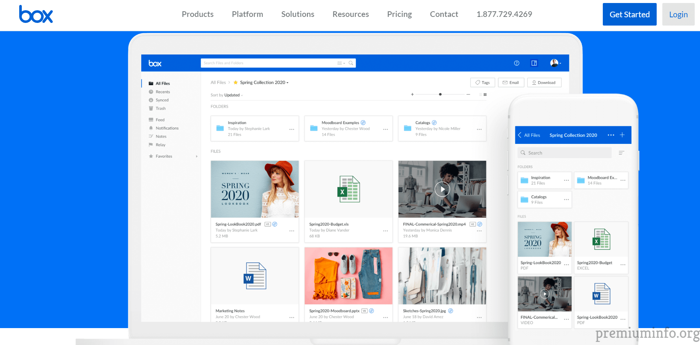Click the magnifier icon in search bar
The width and height of the screenshot is (700, 345).
(351, 63)
